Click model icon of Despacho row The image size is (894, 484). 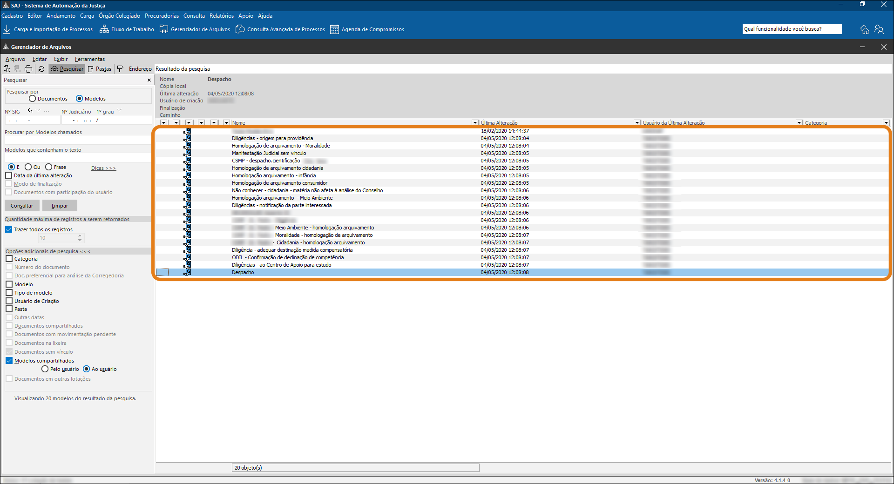point(187,272)
